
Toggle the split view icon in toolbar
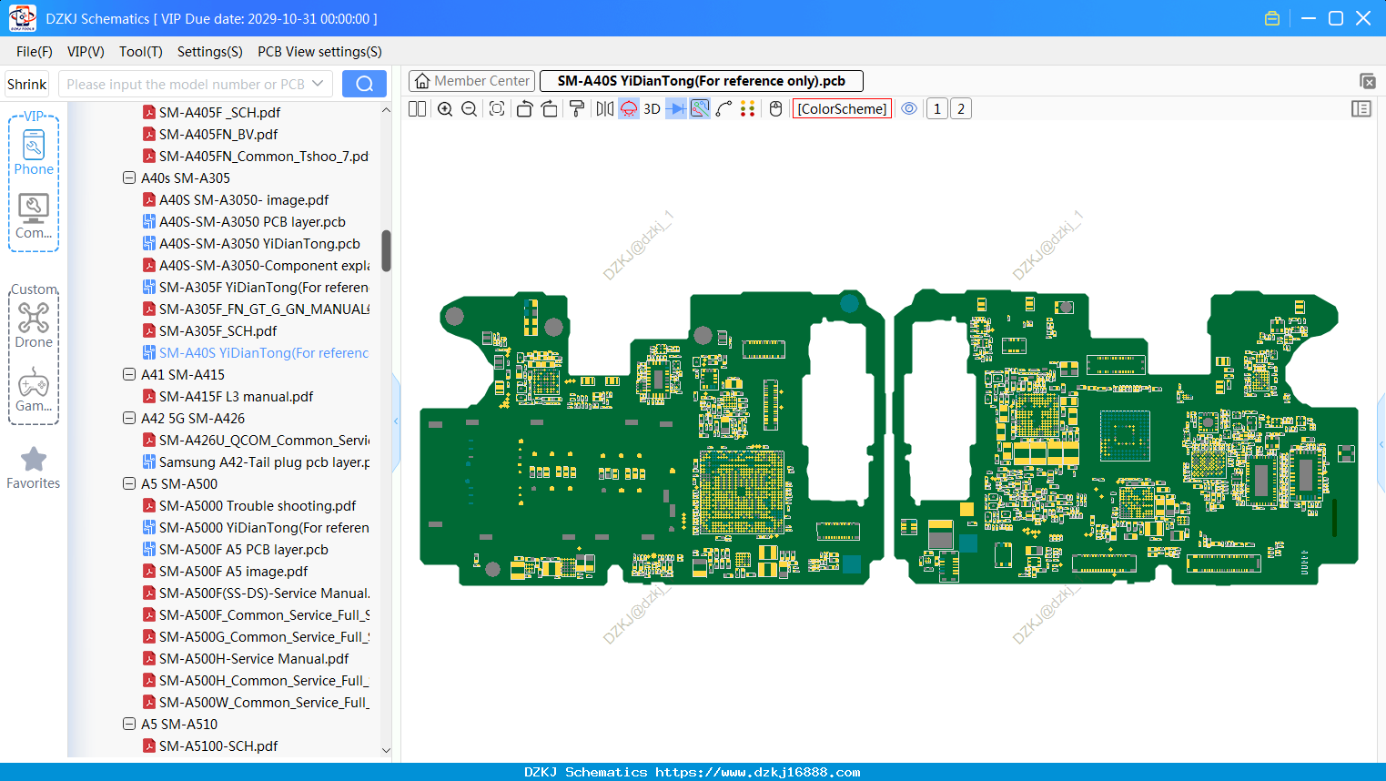tap(417, 109)
